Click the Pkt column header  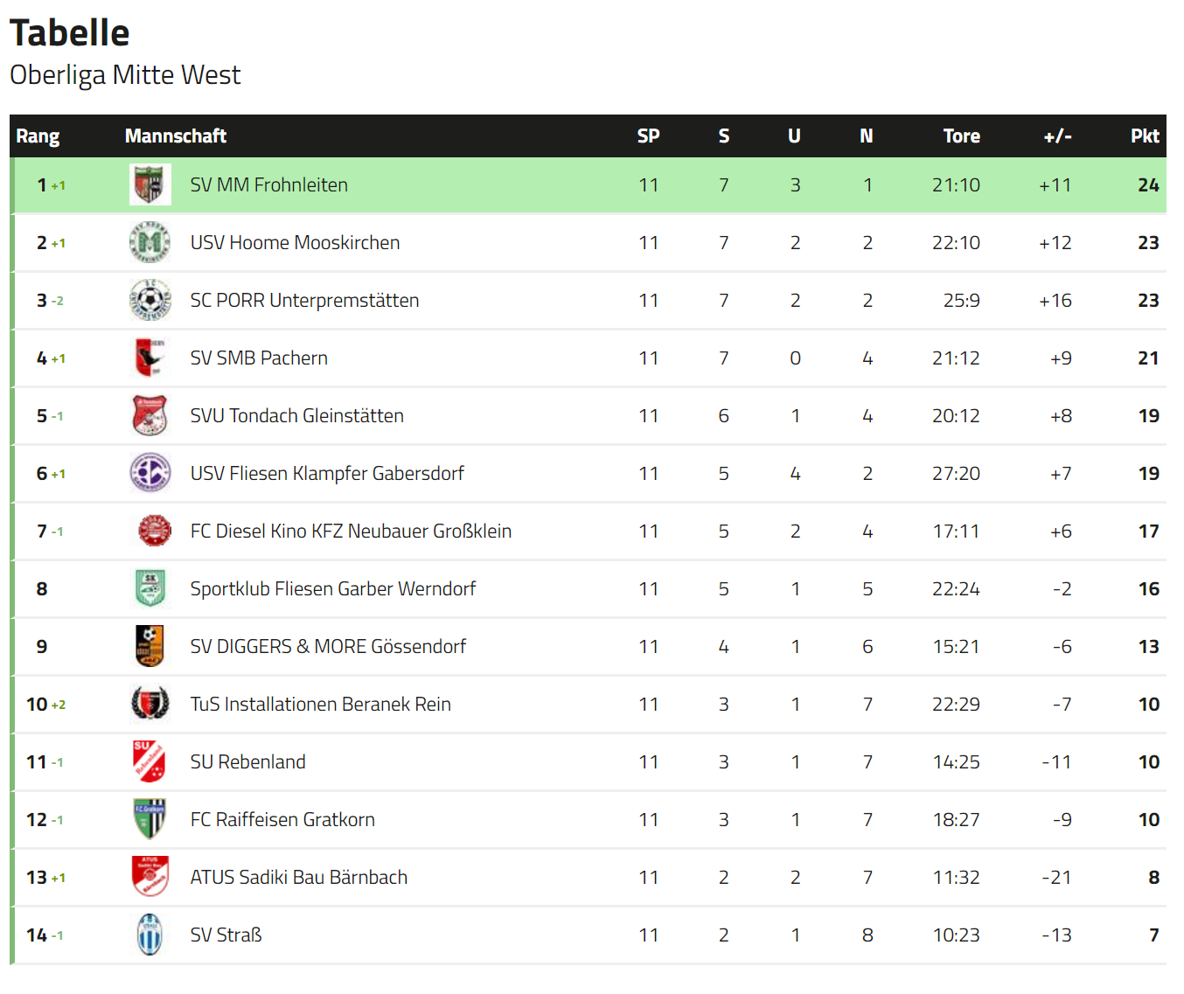[1145, 136]
